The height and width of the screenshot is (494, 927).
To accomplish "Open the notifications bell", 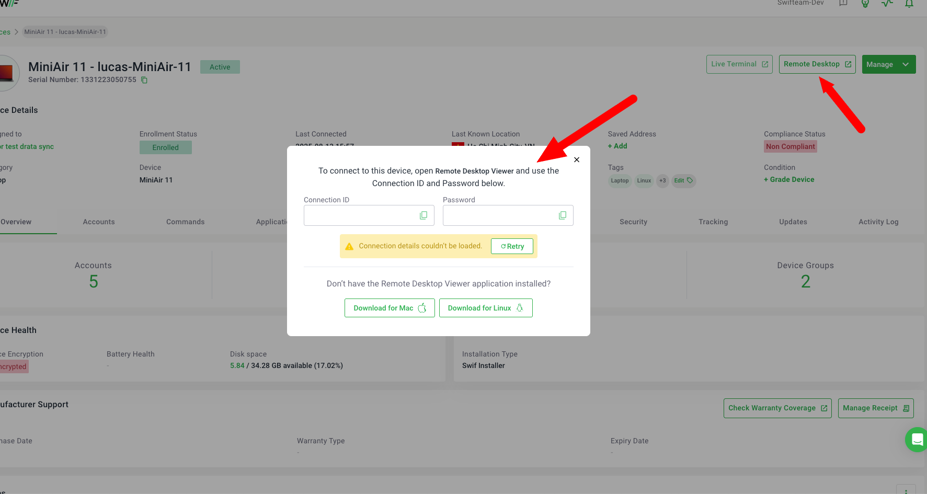I will [909, 4].
